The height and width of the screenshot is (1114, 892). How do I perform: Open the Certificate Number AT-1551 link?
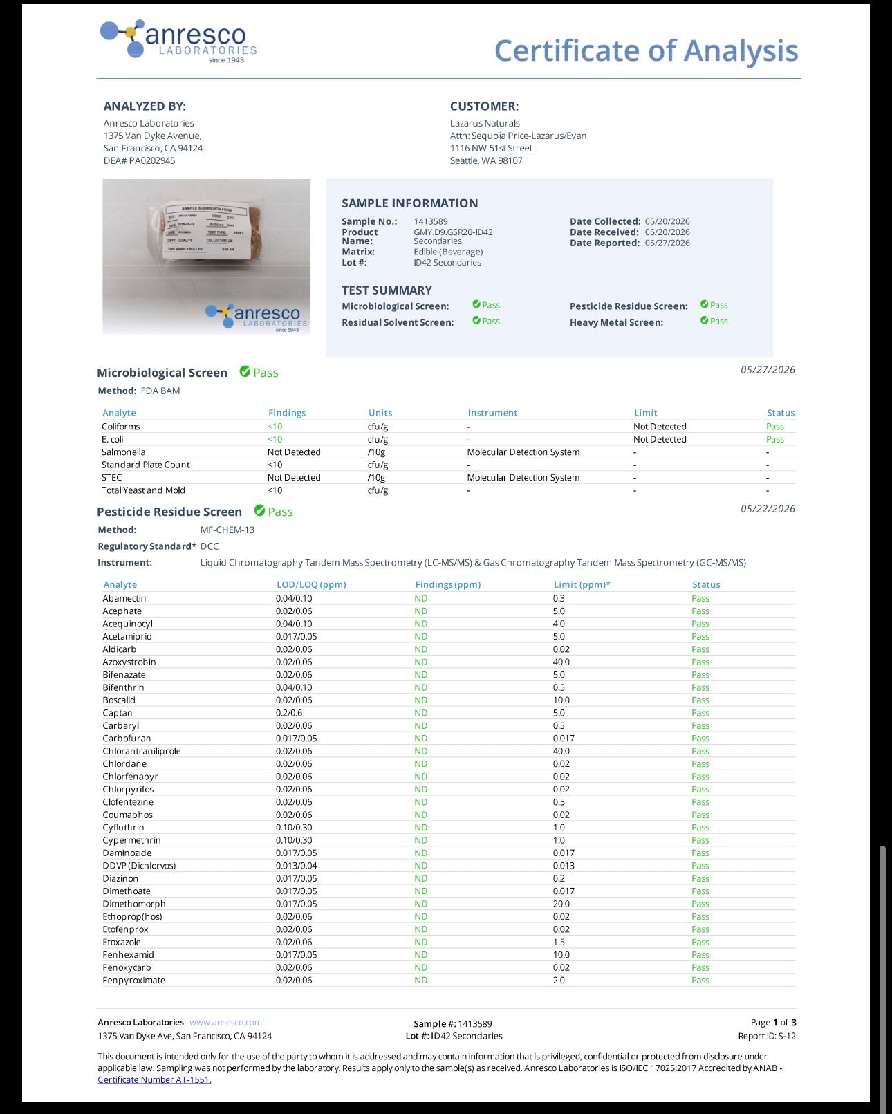coord(154,1079)
